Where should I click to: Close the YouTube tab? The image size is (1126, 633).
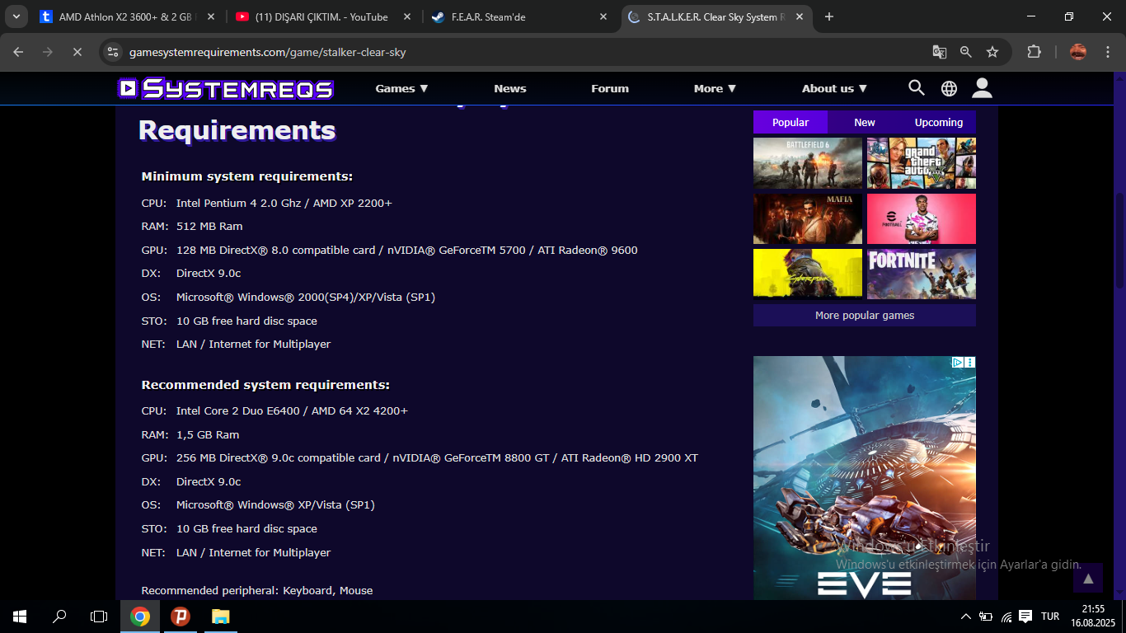[406, 16]
